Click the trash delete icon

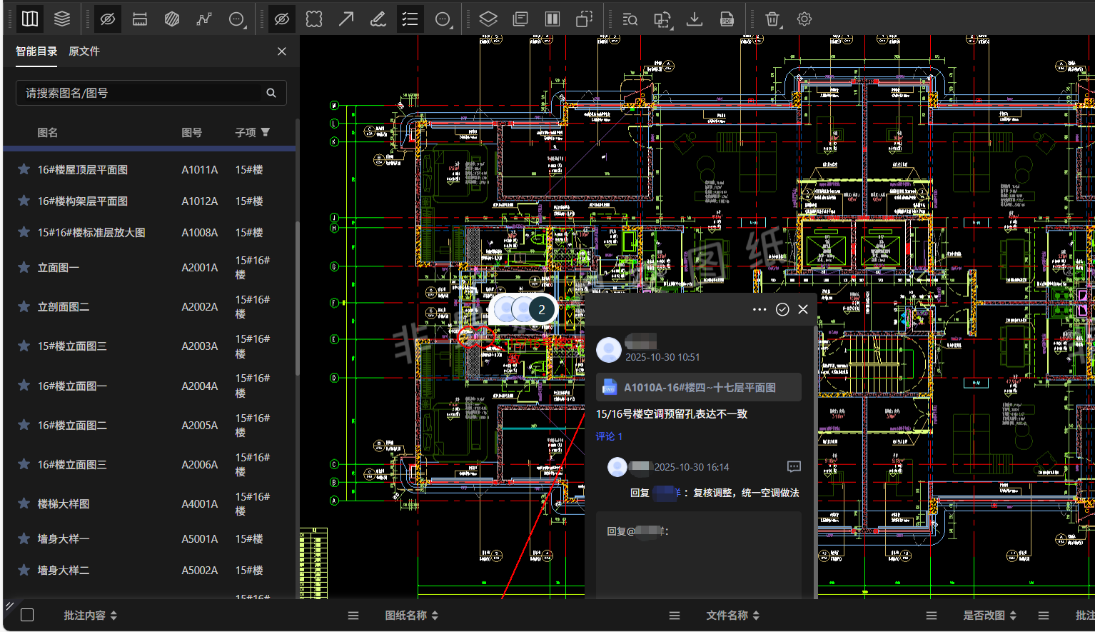(x=772, y=19)
